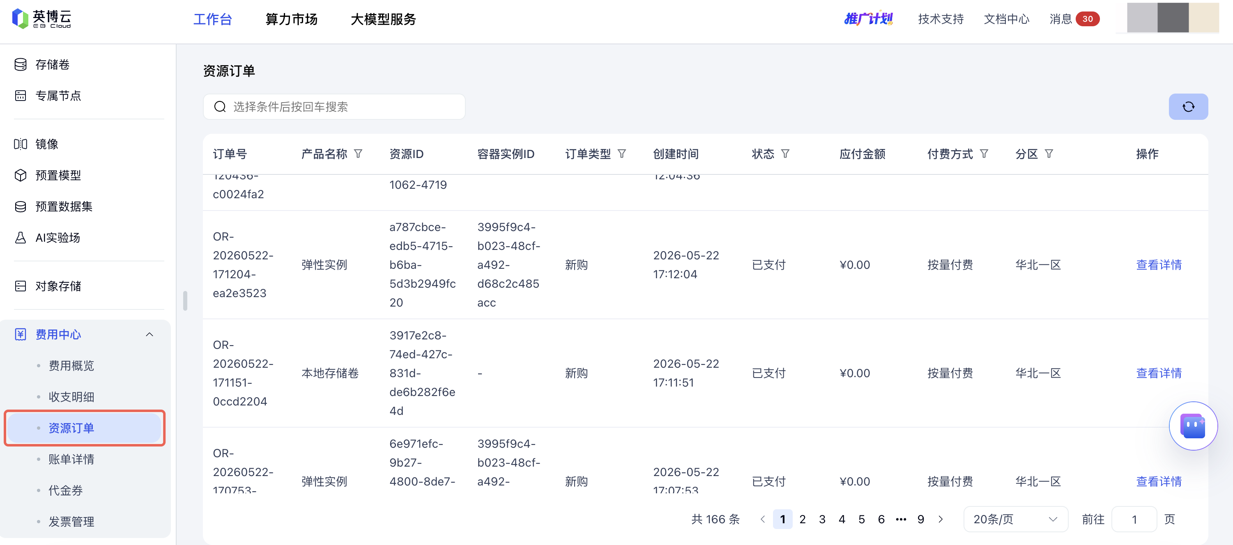Click the 镜像 image icon
1233x545 pixels.
coord(20,144)
